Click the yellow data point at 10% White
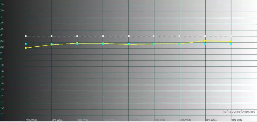 pyautogui.click(x=26, y=48)
